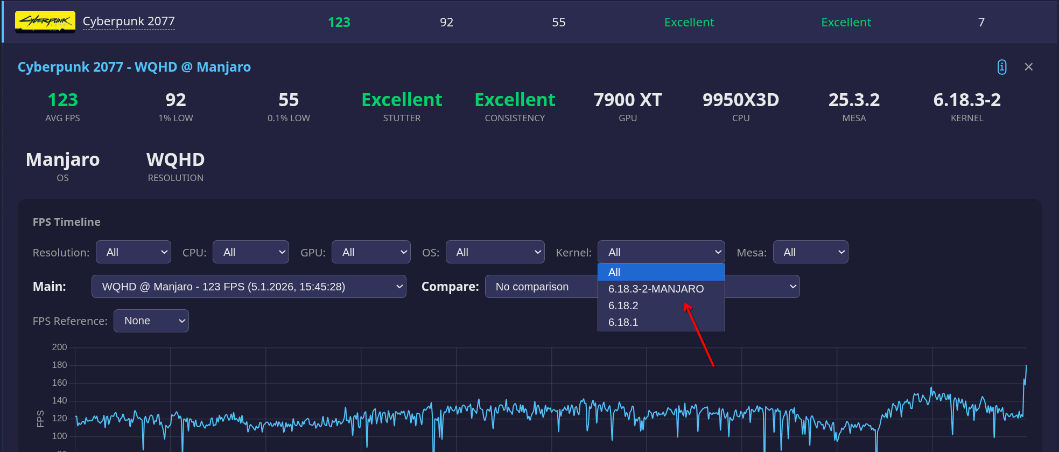The image size is (1059, 452).
Task: Click the green 123 value in table row
Action: (339, 22)
